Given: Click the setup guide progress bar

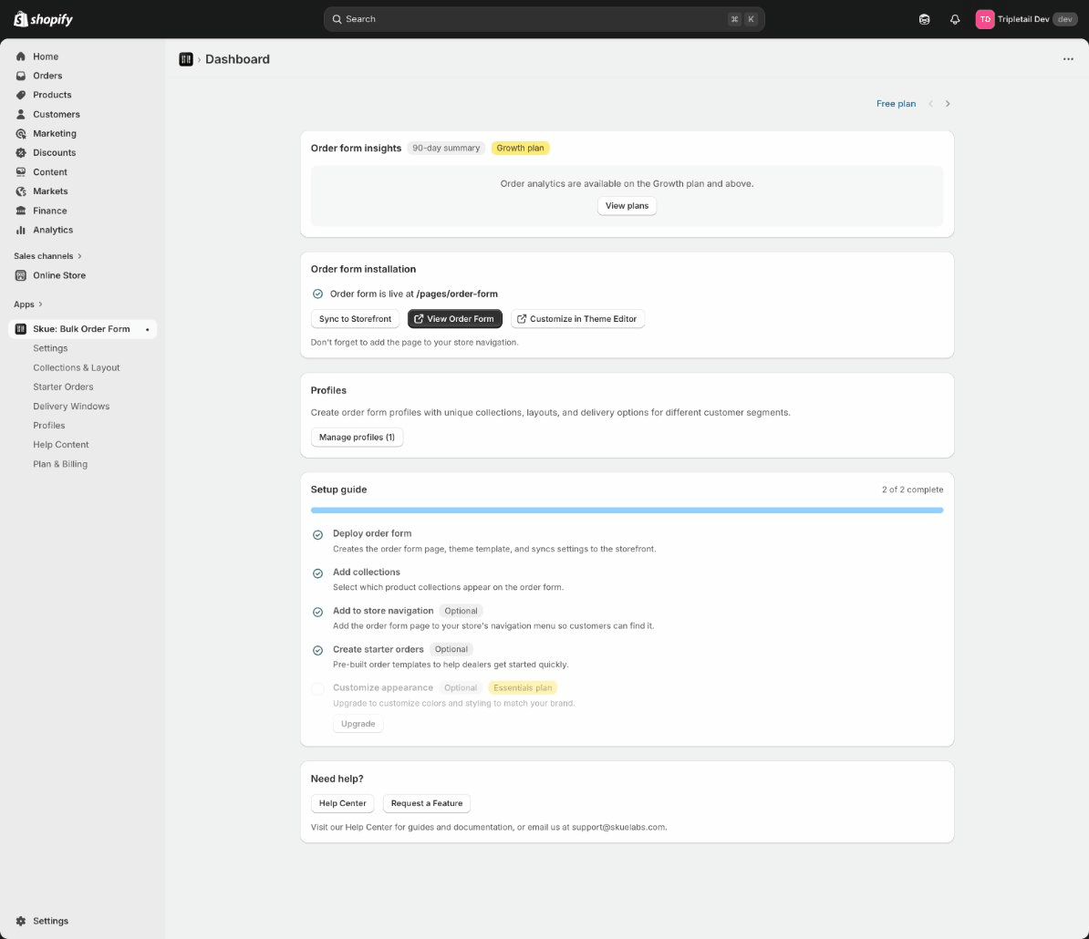Looking at the screenshot, I should point(627,511).
